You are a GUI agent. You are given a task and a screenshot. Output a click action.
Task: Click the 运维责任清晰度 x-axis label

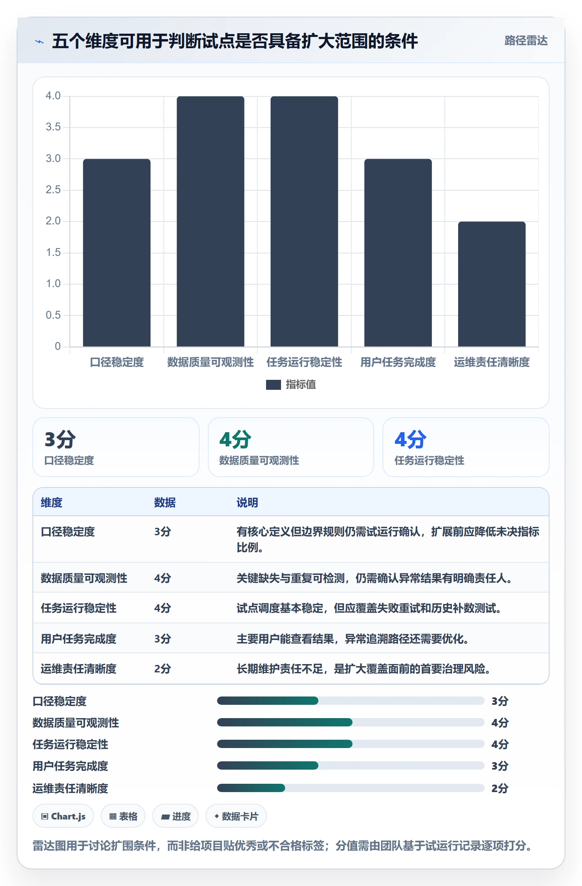tap(492, 362)
